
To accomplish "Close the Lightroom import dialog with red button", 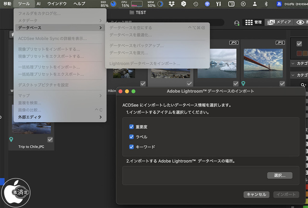I will pos(121,91).
